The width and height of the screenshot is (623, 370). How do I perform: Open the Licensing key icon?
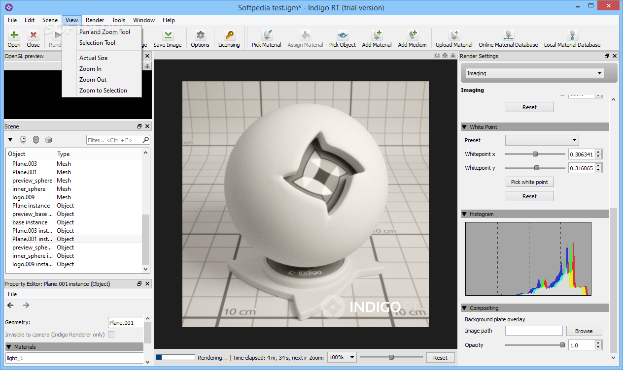[x=229, y=35]
